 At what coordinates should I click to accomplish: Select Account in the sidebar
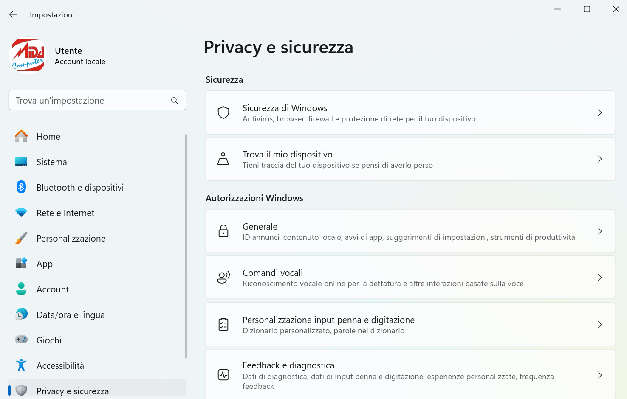tap(97, 289)
